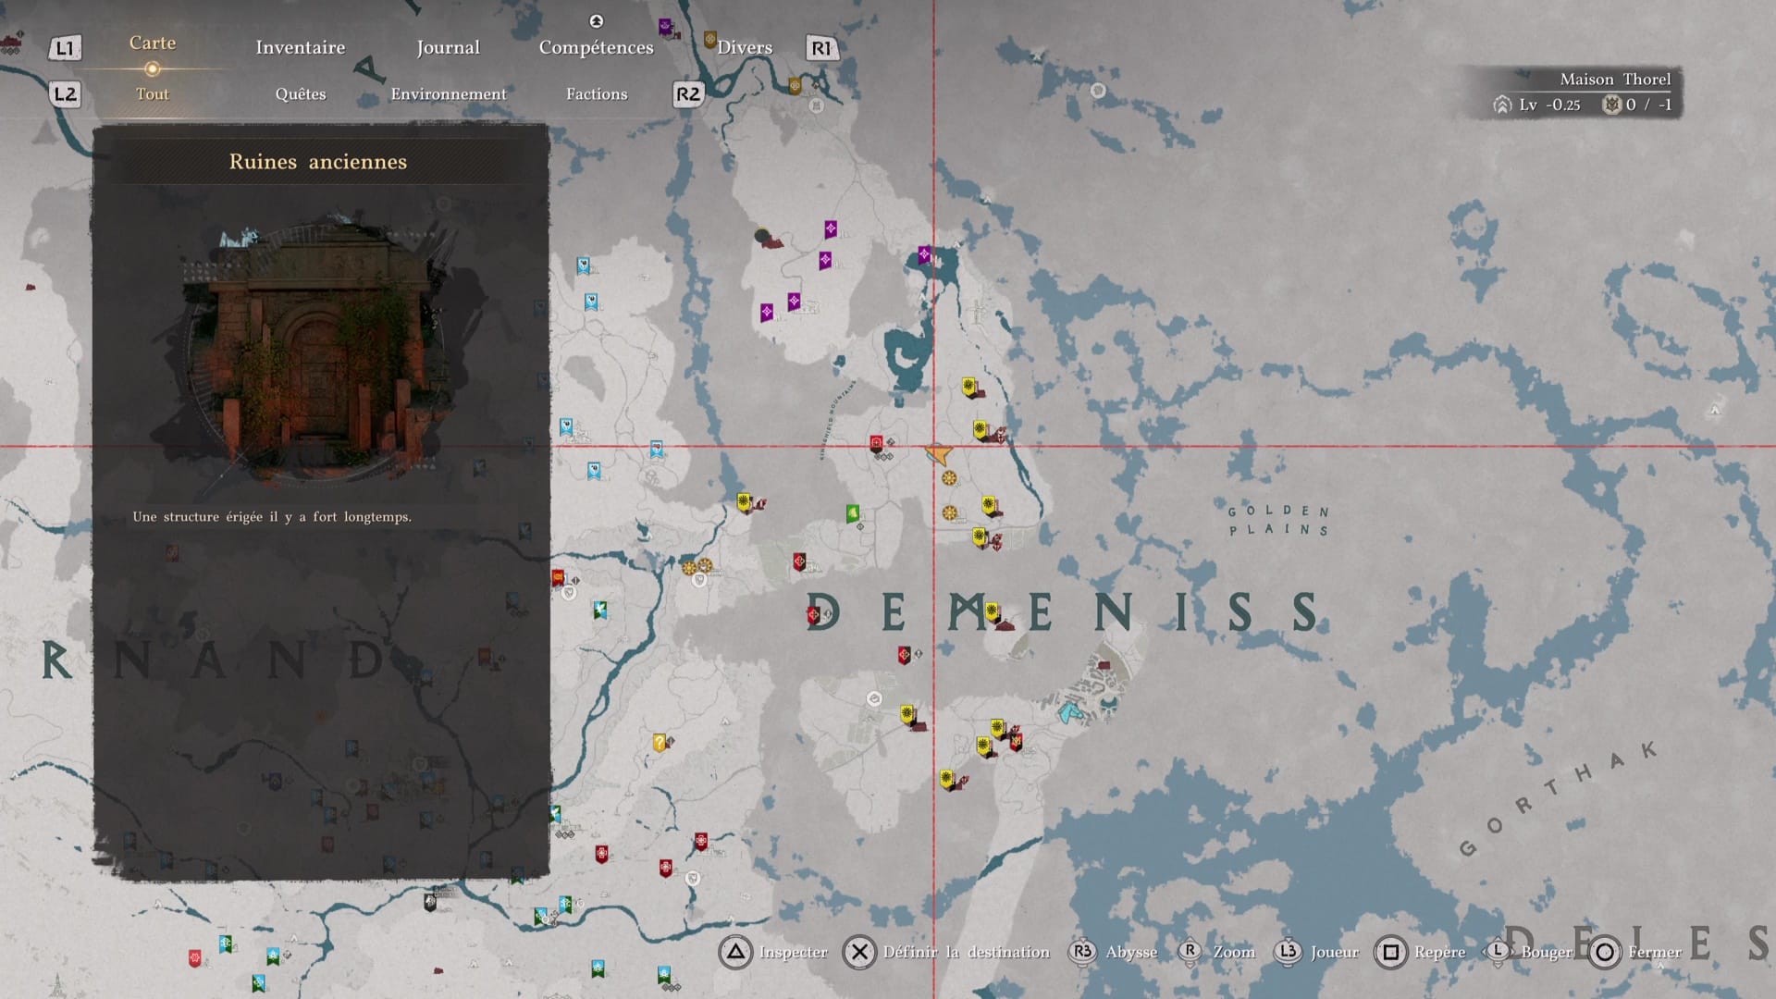This screenshot has width=1776, height=999.
Task: Select the Quêtes map filter
Action: pyautogui.click(x=300, y=93)
